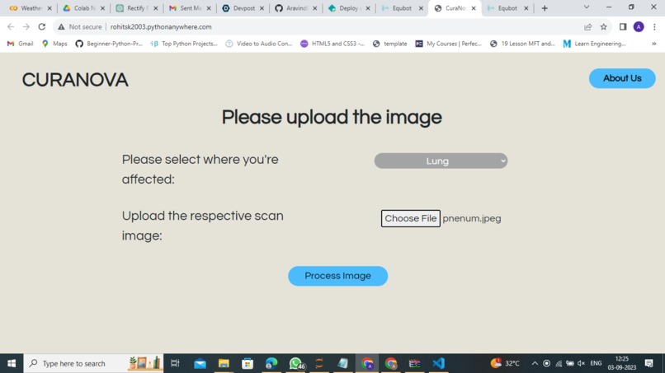665x373 pixels.
Task: Click the ENG language indicator
Action: coord(596,363)
